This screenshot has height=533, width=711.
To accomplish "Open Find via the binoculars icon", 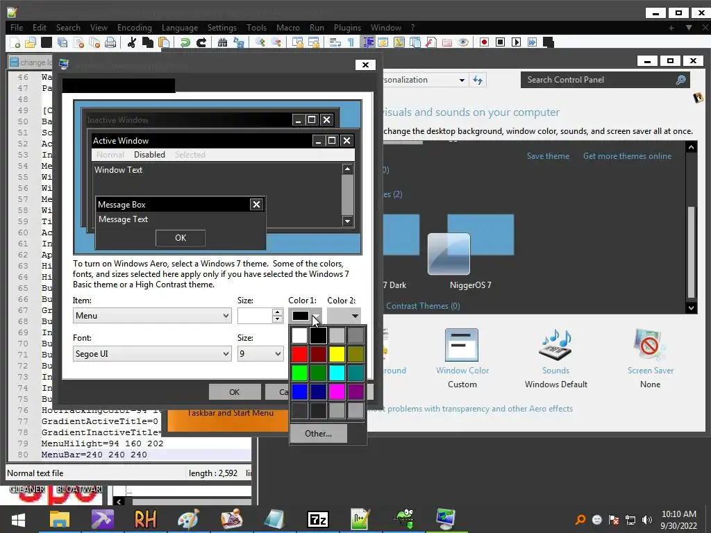I will point(222,42).
